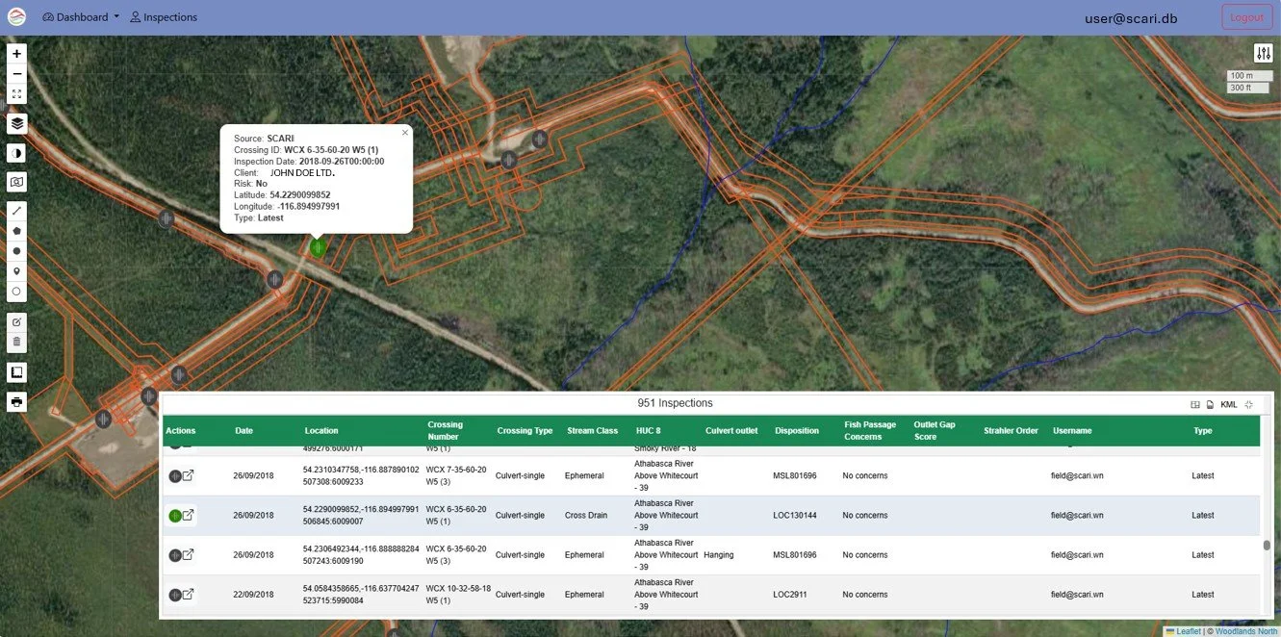The width and height of the screenshot is (1281, 637).
Task: Open the map search tool icon
Action: coord(16,181)
